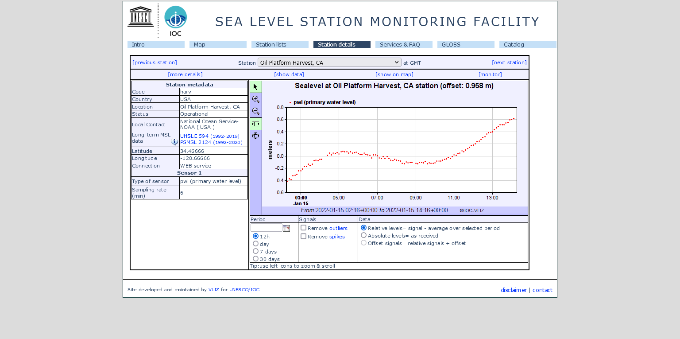Open the disclaimer link

click(x=514, y=290)
